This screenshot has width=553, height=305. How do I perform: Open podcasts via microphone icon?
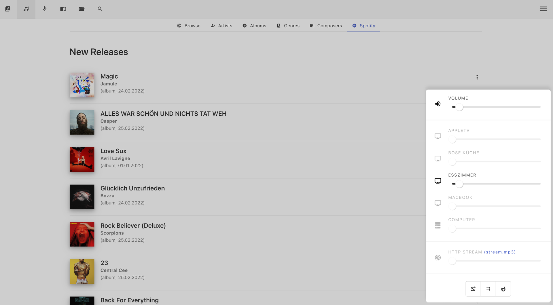click(45, 9)
